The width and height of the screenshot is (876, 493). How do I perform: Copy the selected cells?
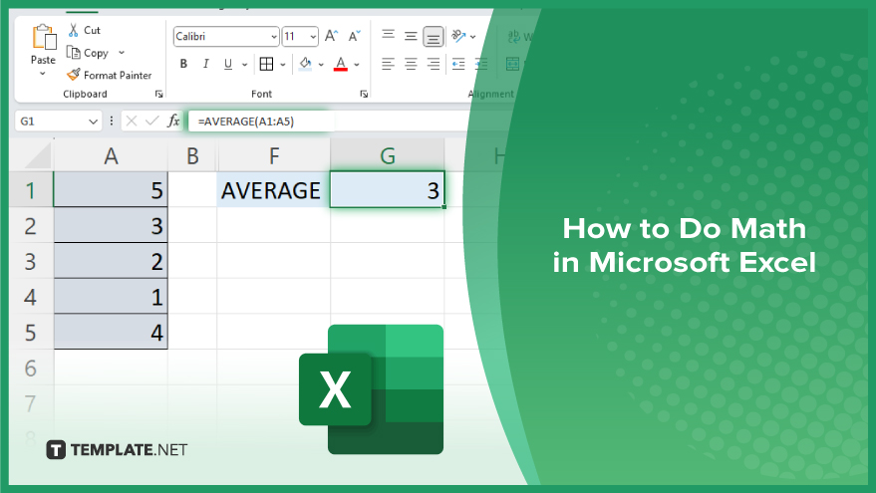point(88,53)
